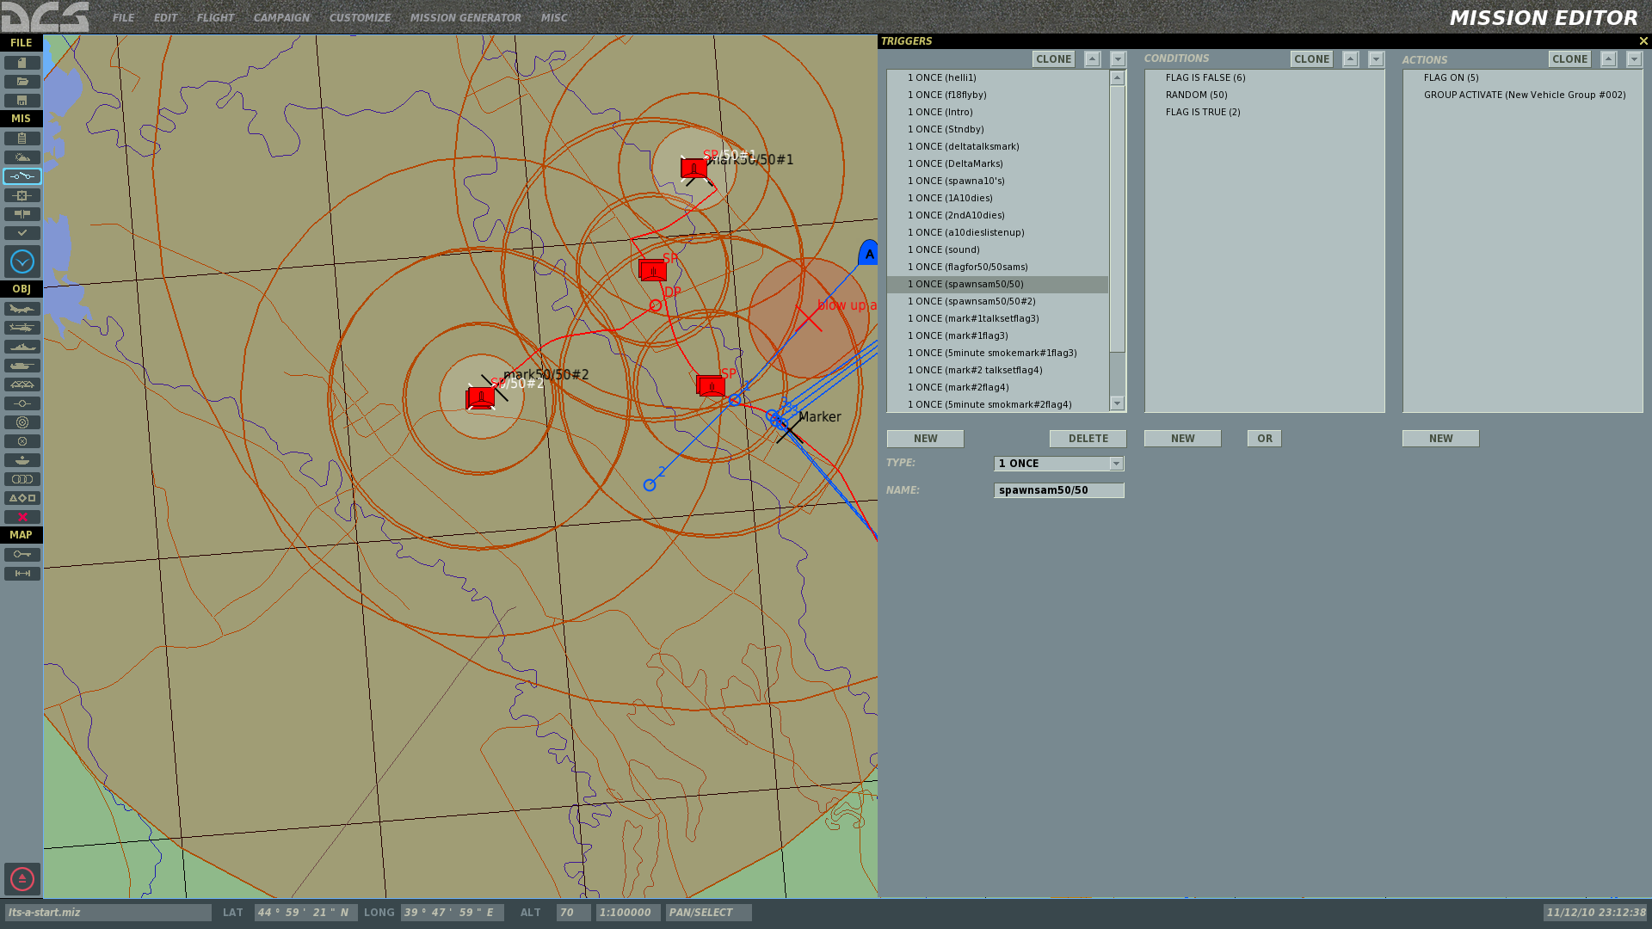Image resolution: width=1652 pixels, height=929 pixels.
Task: Open the map key options icon
Action: point(22,555)
